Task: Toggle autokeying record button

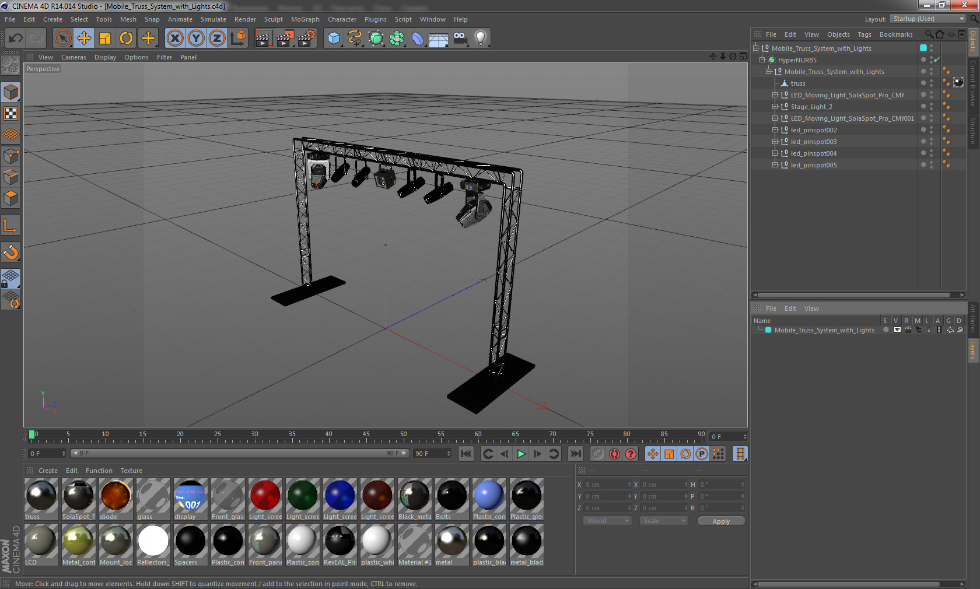Action: click(614, 454)
